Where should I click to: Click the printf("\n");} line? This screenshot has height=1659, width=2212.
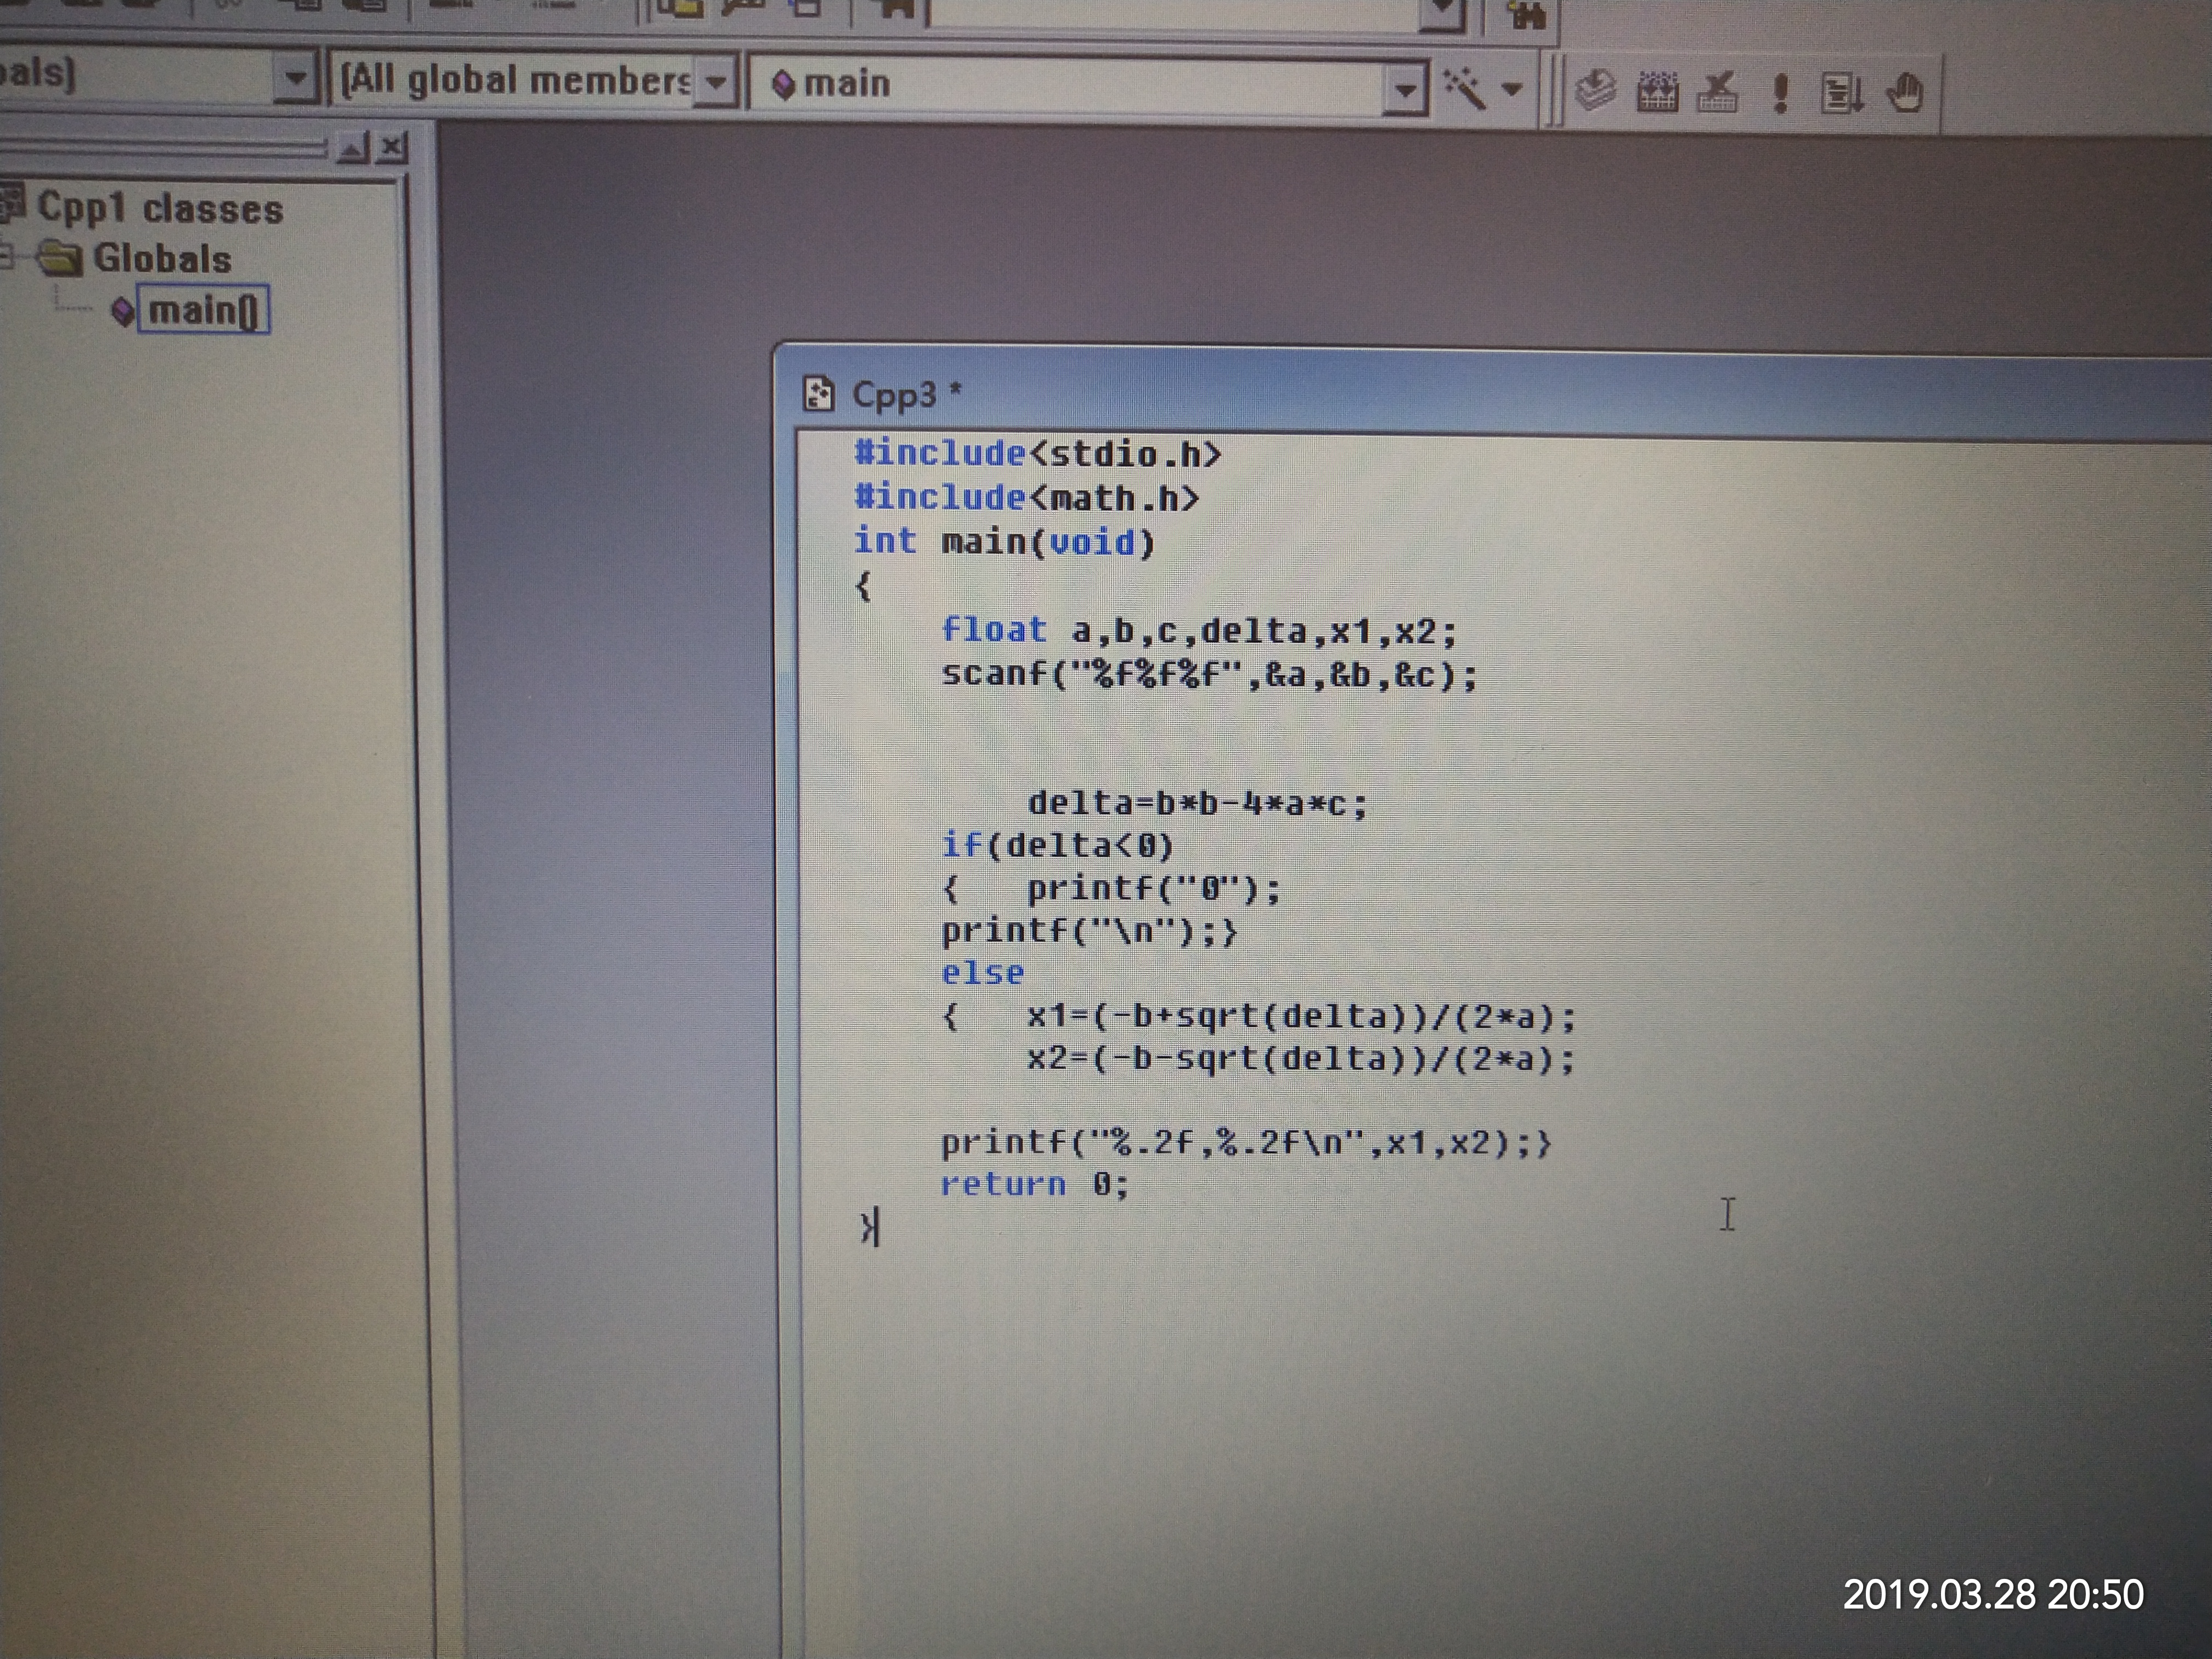(1089, 932)
